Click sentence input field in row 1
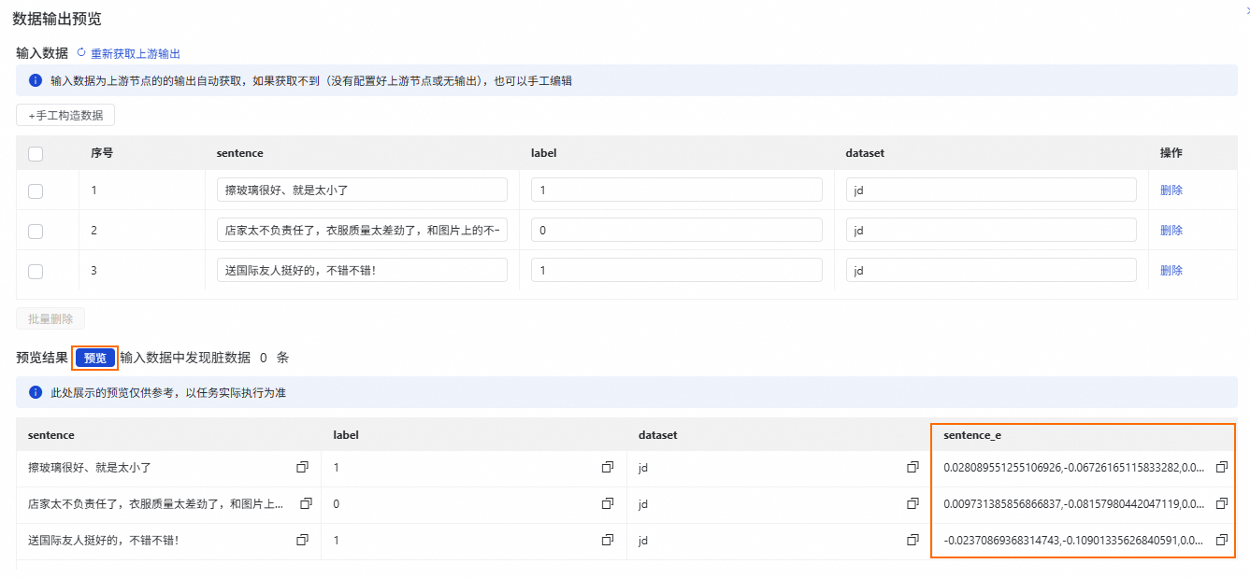Viewport: 1250px width, 578px height. tap(362, 190)
